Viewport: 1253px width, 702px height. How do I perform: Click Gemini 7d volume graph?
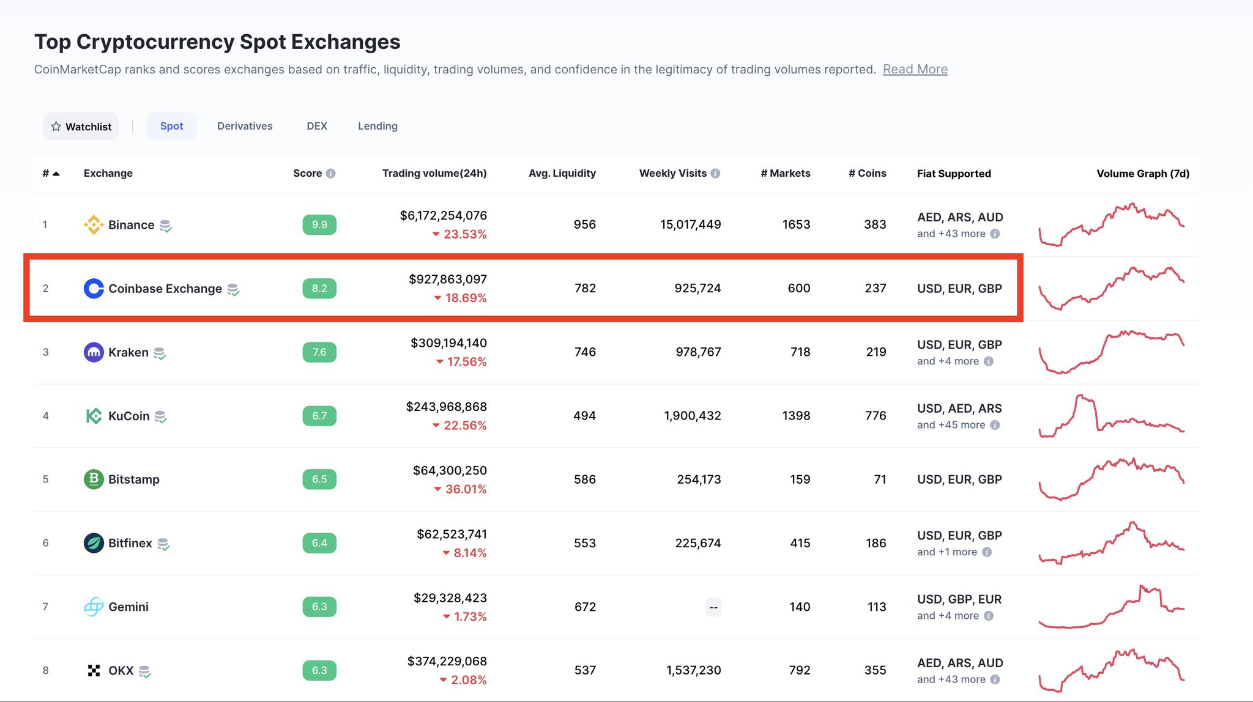1112,607
